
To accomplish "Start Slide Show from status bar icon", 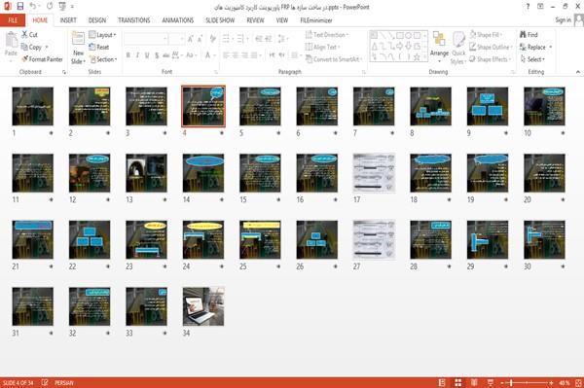I will [x=491, y=382].
